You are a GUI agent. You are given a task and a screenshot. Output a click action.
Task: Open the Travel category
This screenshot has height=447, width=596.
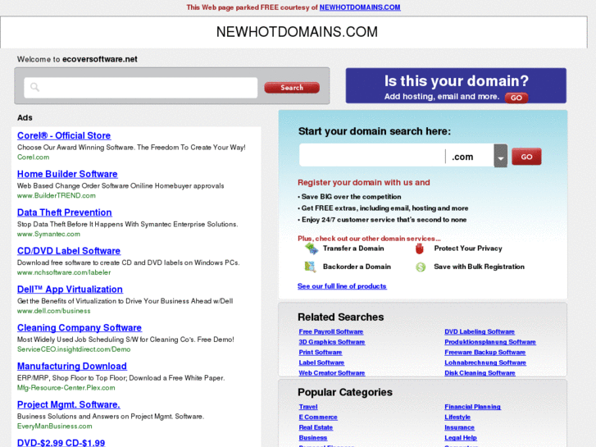click(308, 407)
